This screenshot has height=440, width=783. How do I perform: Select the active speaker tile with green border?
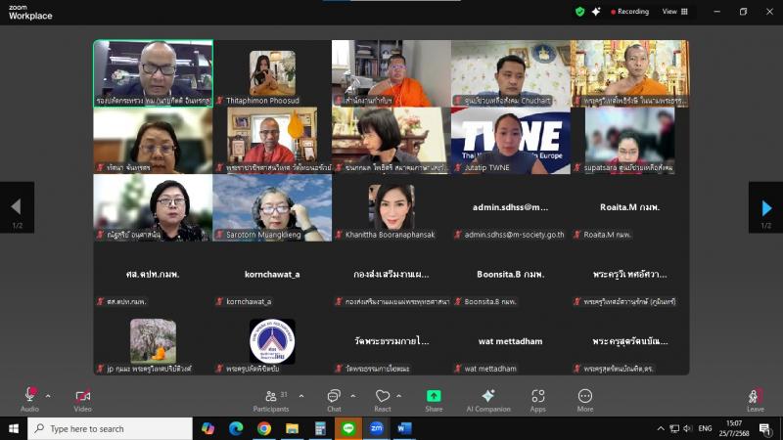coord(154,73)
